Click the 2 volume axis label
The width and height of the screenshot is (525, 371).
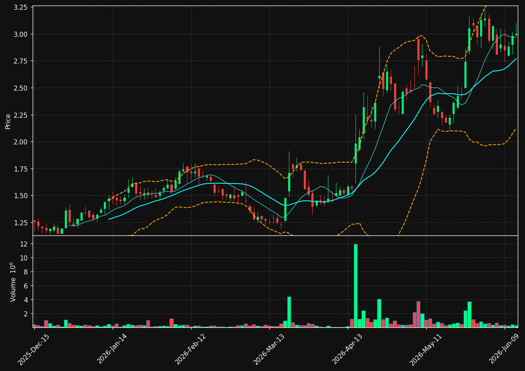(26, 314)
